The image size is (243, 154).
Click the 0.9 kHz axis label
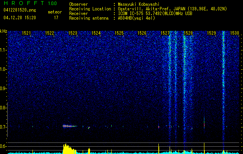(x=3, y=89)
